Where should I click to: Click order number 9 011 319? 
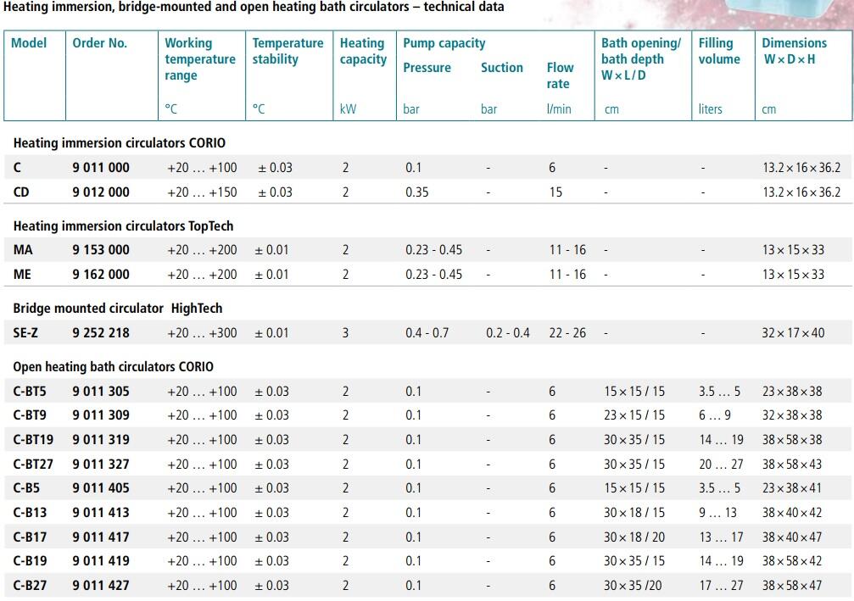101,440
